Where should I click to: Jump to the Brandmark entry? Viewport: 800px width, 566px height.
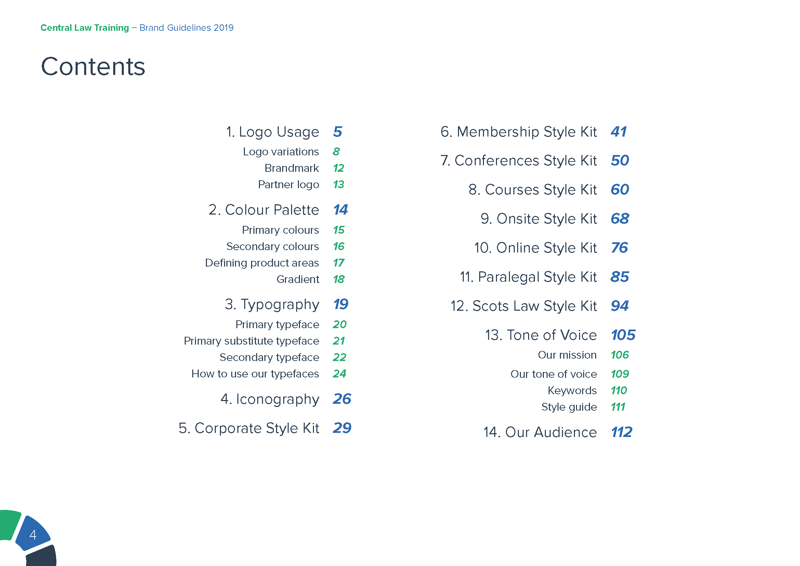pos(291,168)
